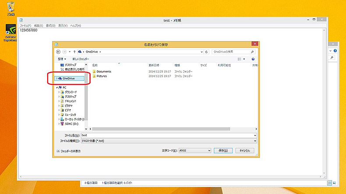Open the recent locations dropdown arrow
The image size is (346, 194).
click(x=70, y=52)
